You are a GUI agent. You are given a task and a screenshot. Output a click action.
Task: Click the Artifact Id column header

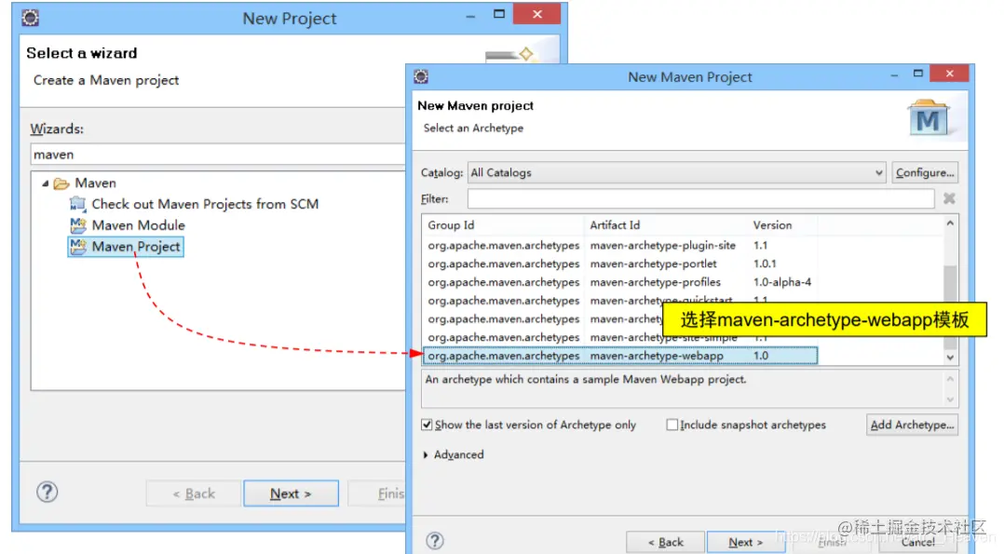(666, 224)
